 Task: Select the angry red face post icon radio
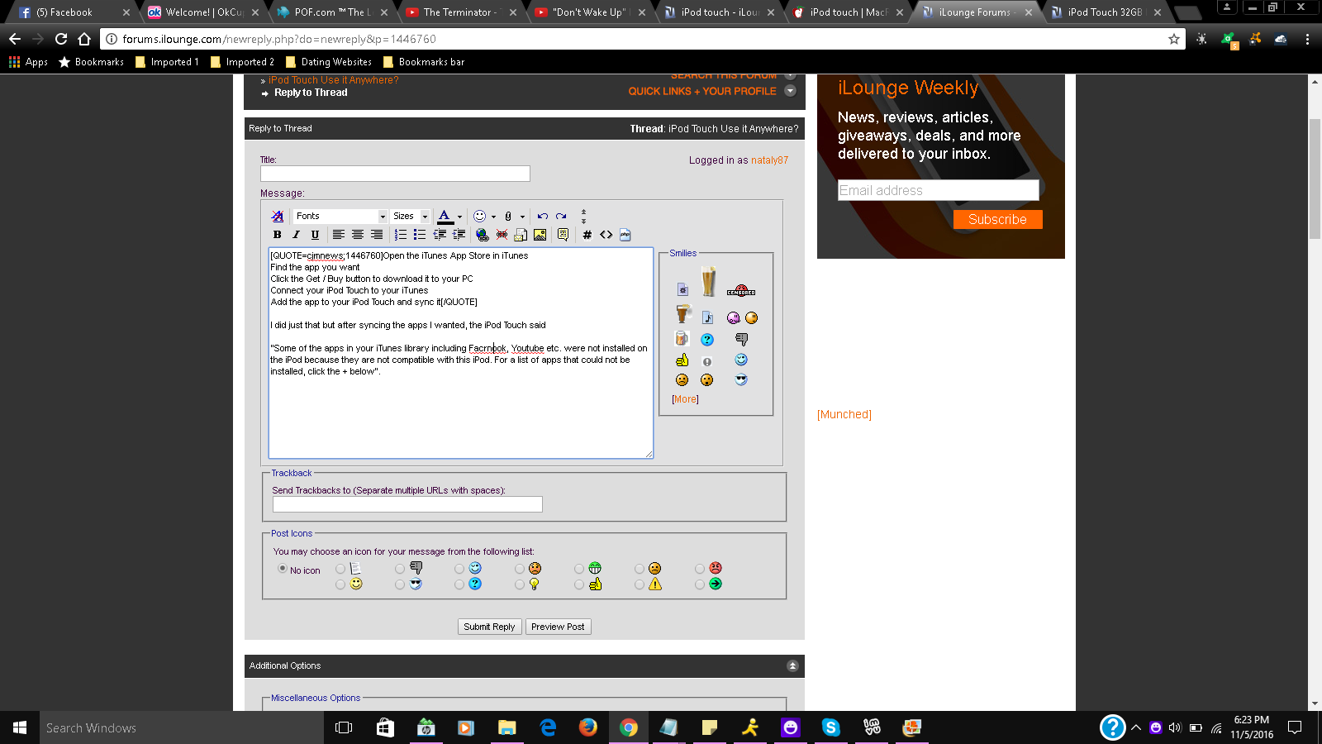pos(700,569)
